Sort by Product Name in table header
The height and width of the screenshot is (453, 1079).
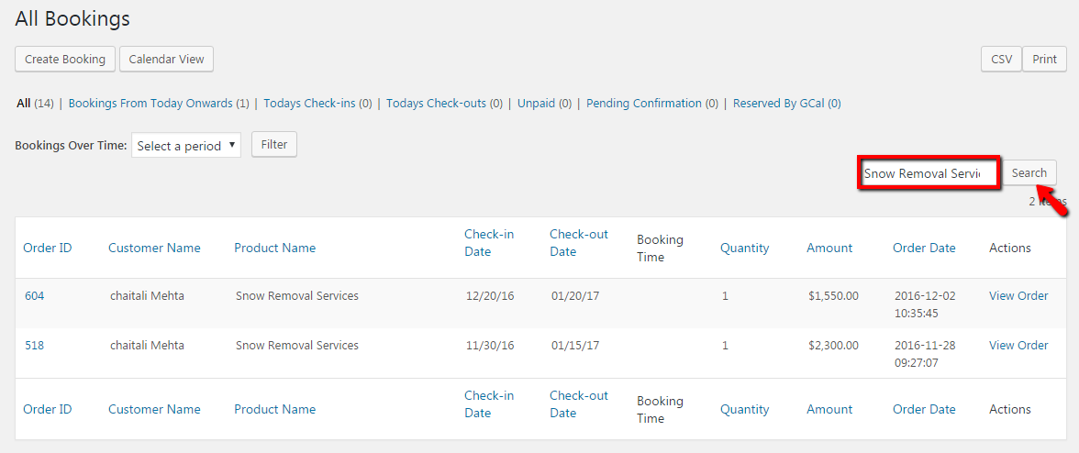[x=274, y=249]
